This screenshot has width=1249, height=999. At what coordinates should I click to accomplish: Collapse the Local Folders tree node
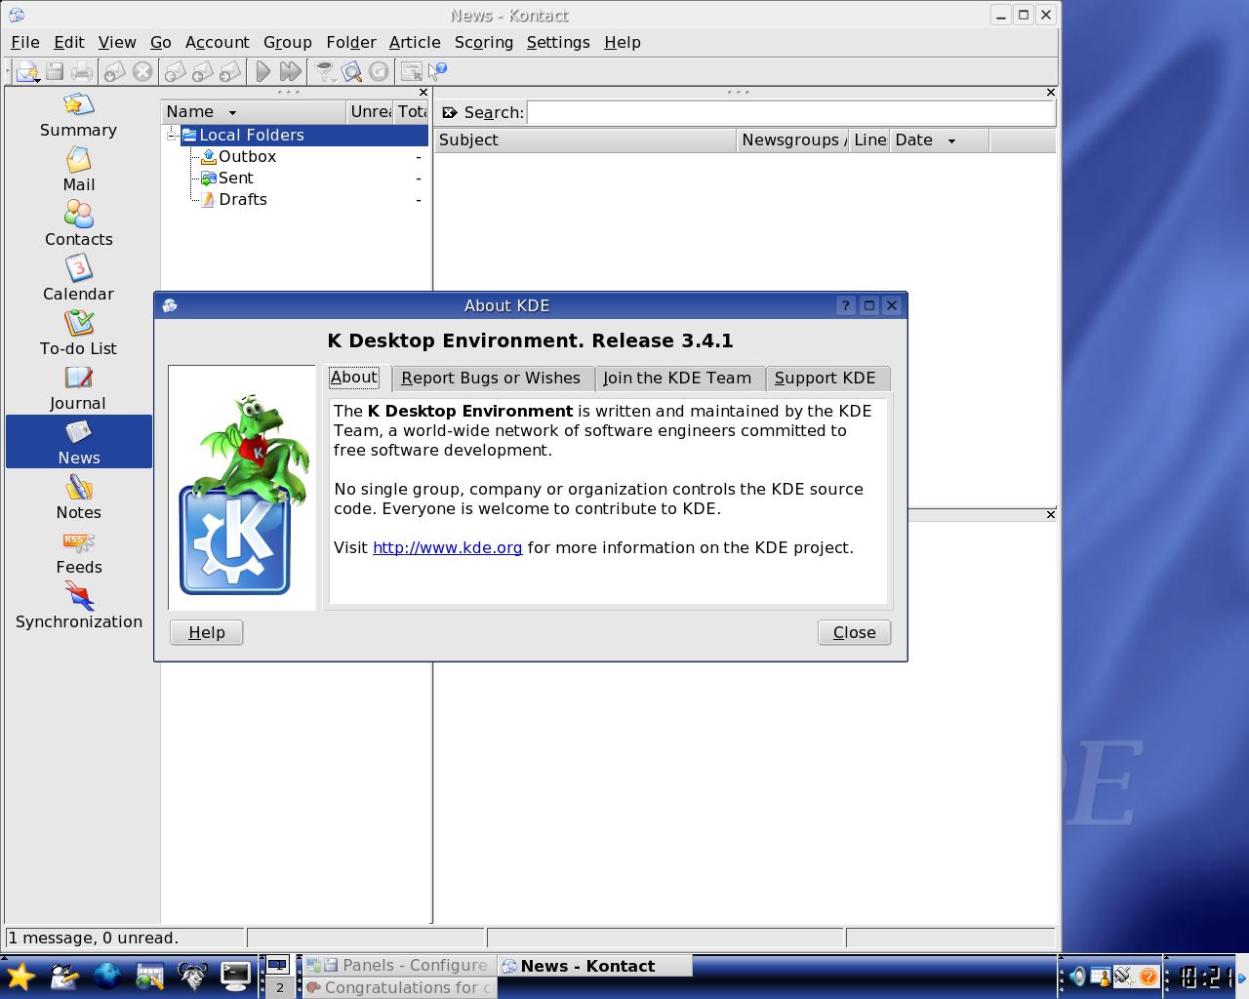click(x=172, y=136)
